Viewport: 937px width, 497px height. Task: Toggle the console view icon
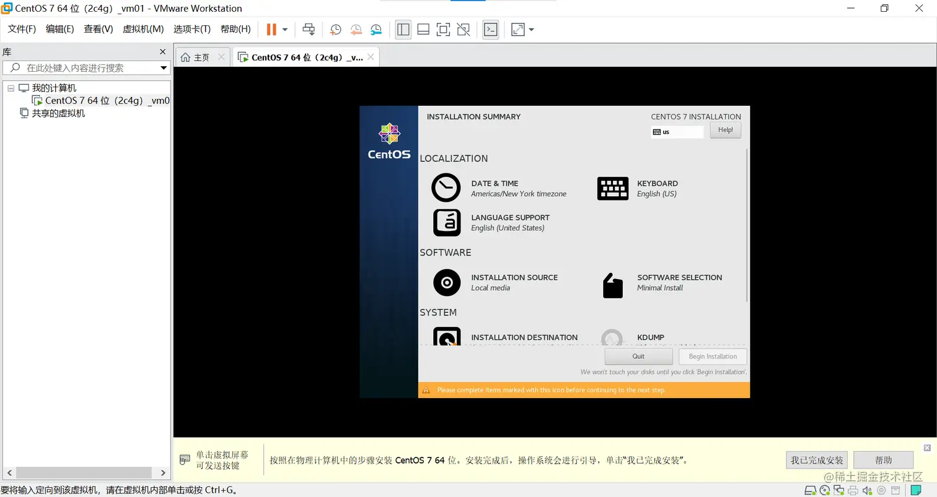491,29
